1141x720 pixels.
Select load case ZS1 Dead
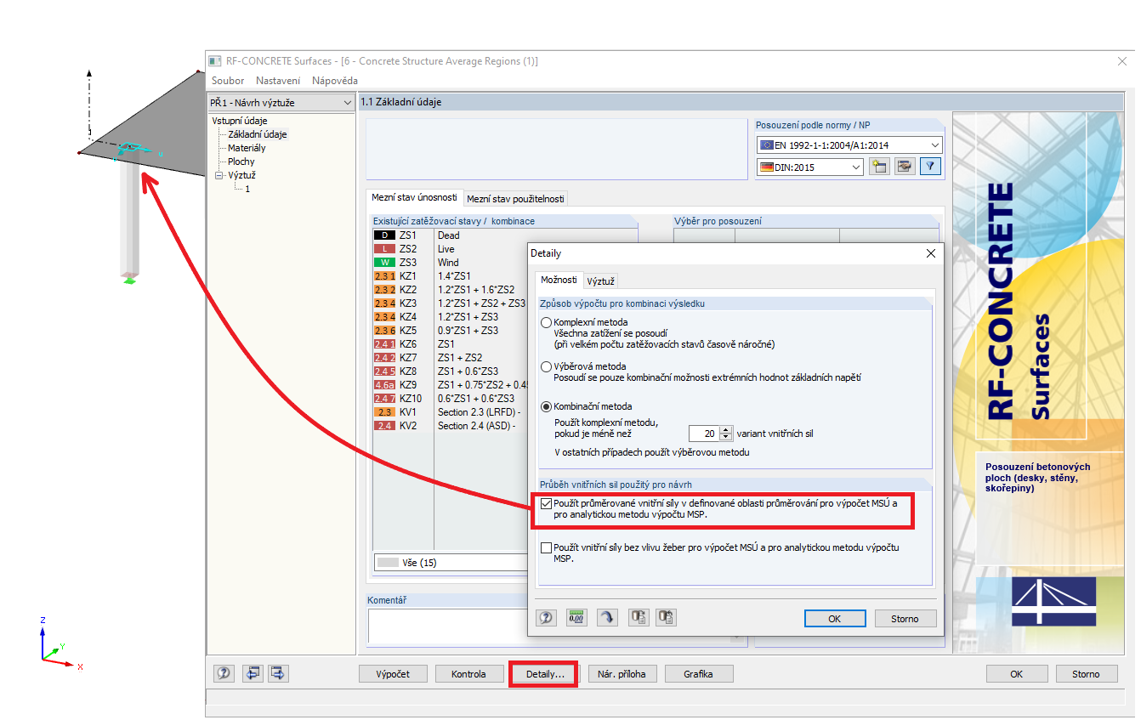(x=451, y=235)
